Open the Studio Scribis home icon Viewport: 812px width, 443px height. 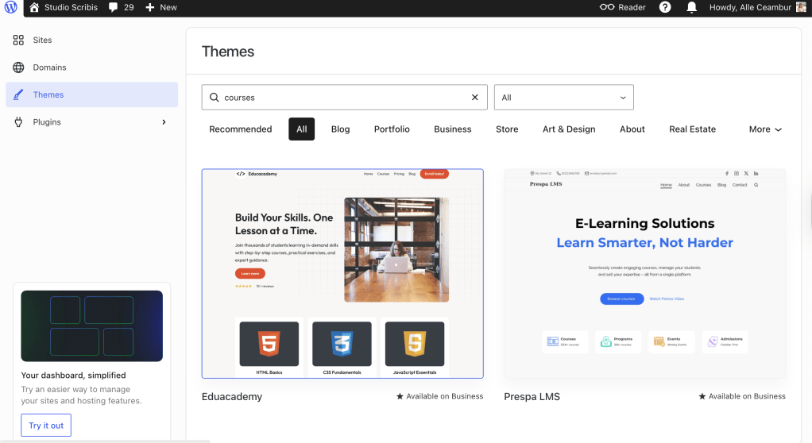coord(34,7)
